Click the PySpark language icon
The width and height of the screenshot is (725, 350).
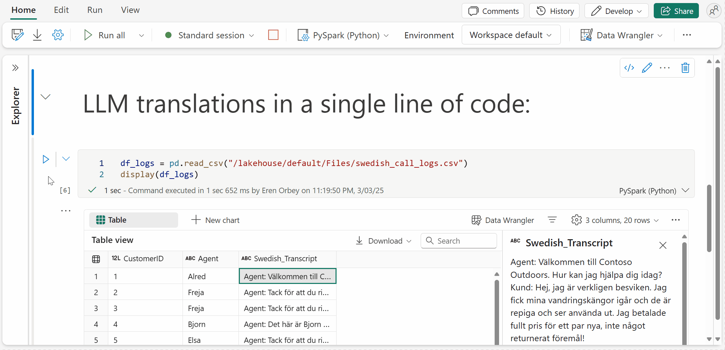303,35
